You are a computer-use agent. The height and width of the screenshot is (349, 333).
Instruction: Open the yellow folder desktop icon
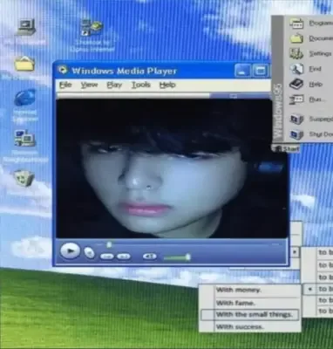click(24, 64)
